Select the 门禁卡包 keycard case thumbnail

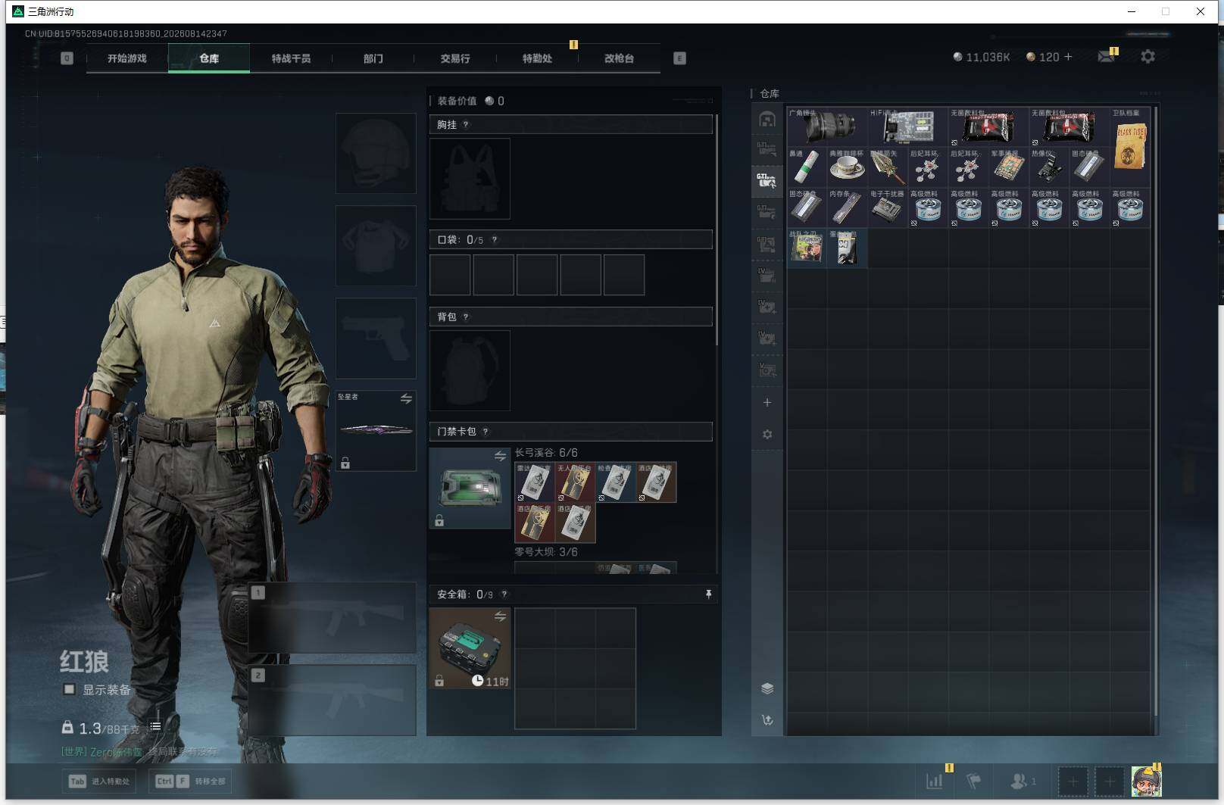(470, 488)
